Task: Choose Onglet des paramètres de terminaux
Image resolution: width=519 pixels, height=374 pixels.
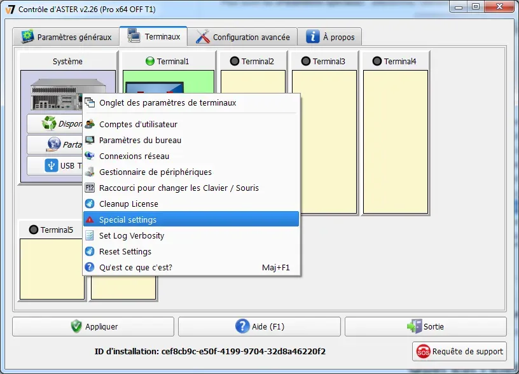Action: (x=167, y=102)
